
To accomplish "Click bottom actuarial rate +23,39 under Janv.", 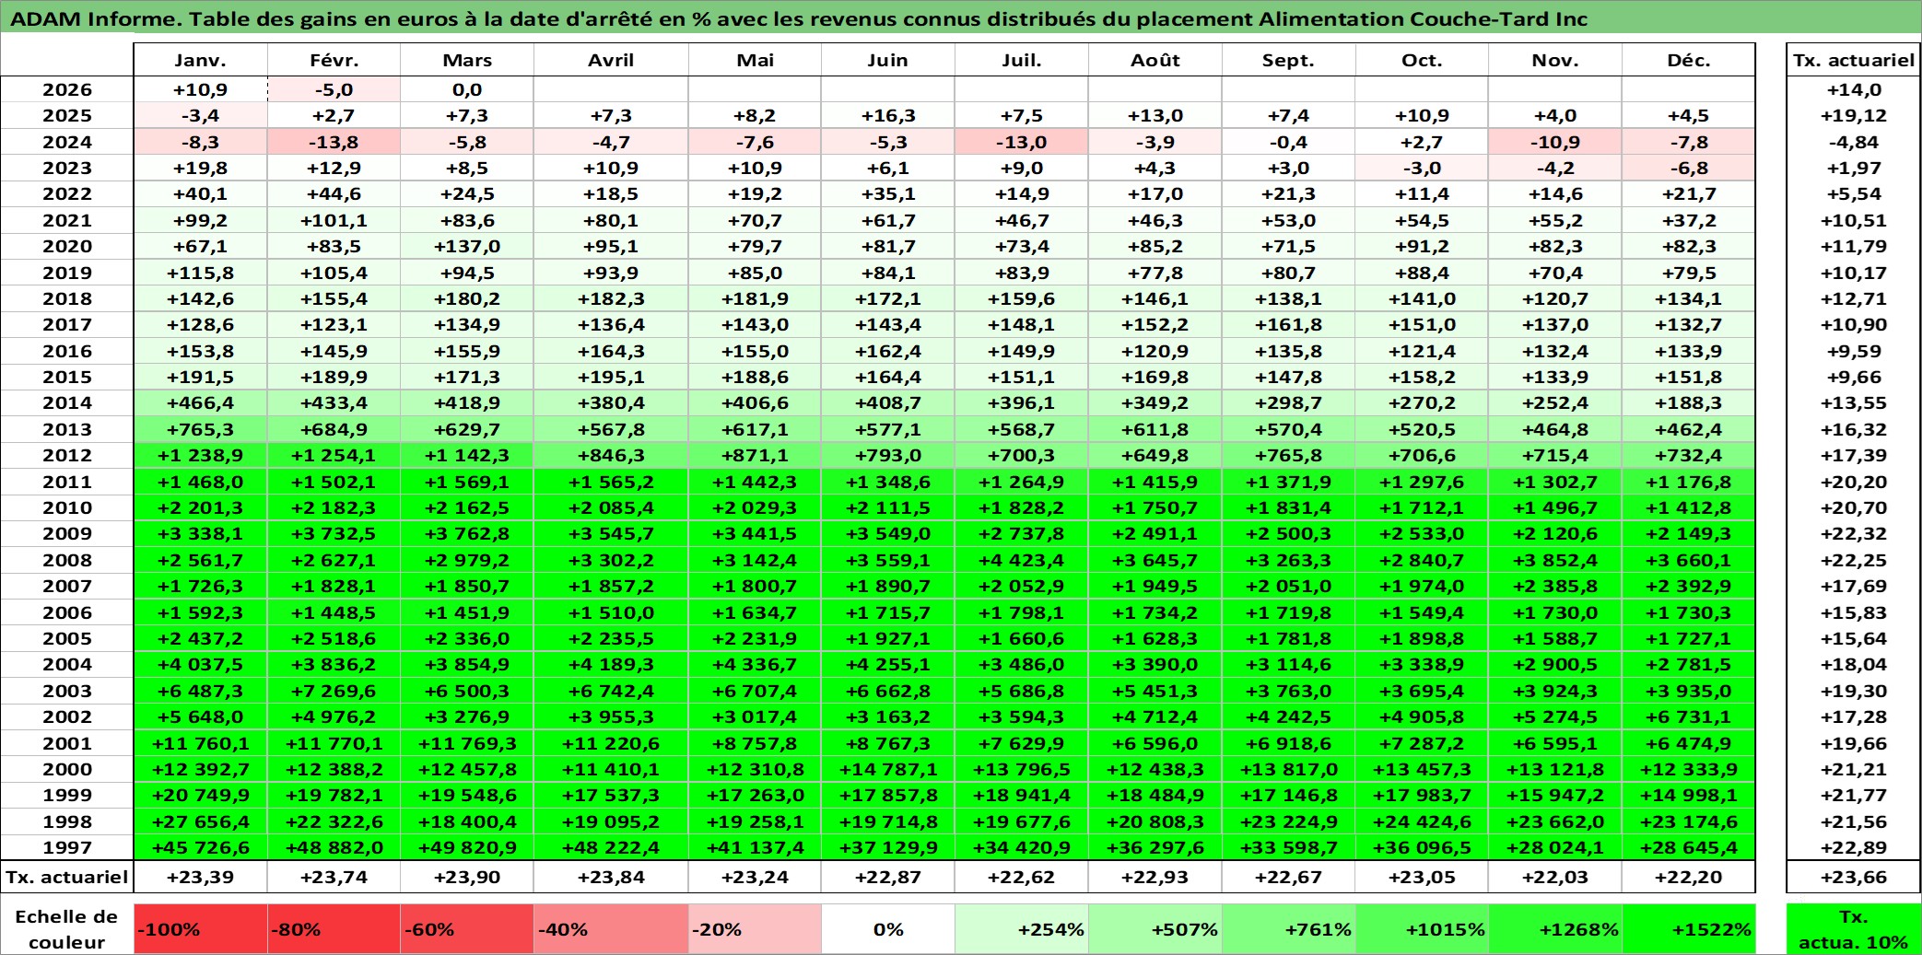I will point(201,877).
